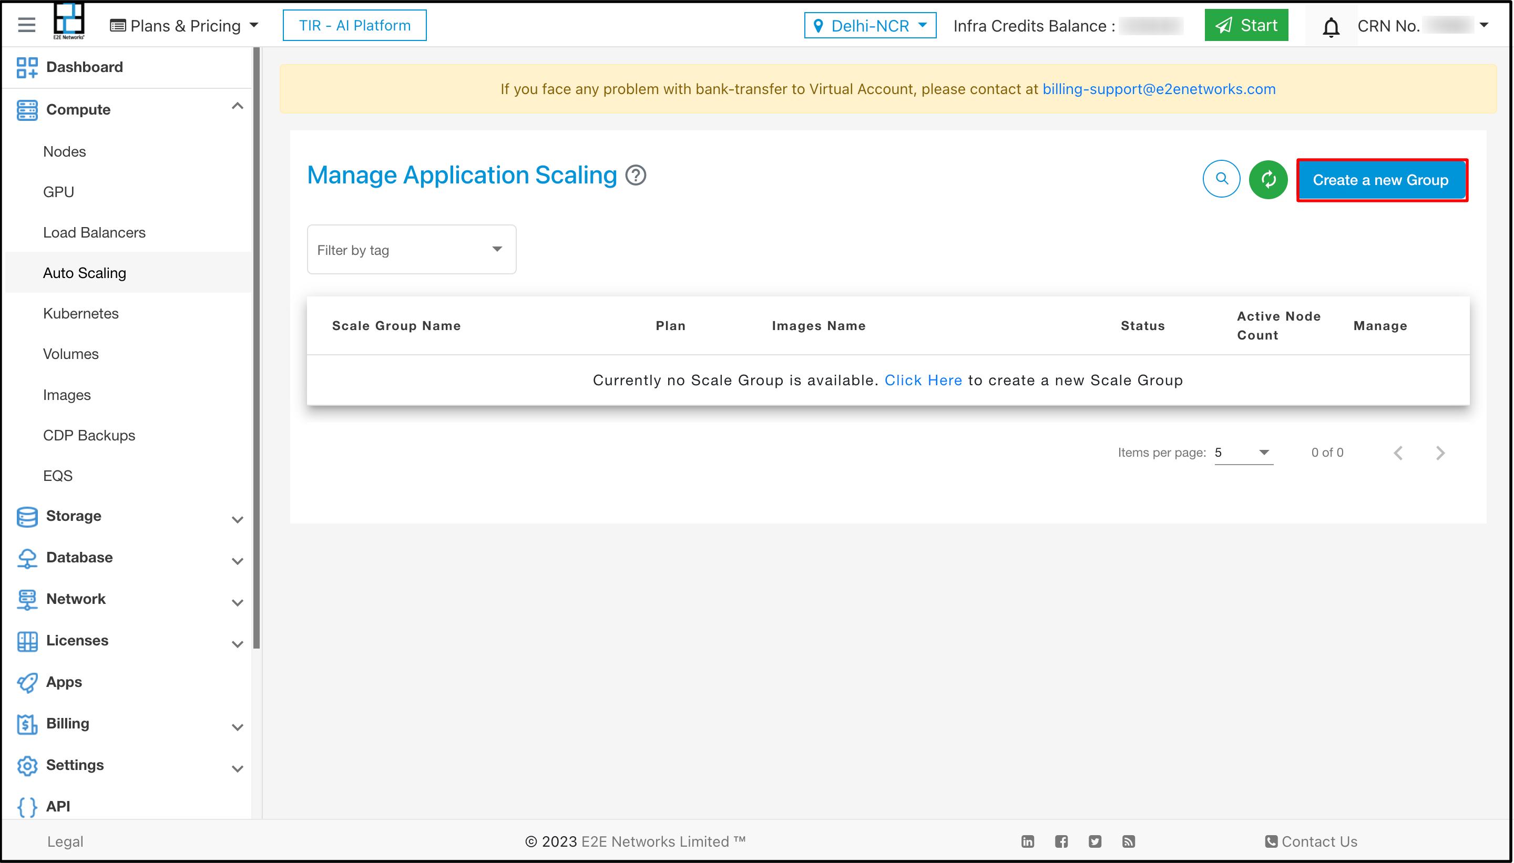Open RSS feed icon in footer
Viewport: 1514px width, 863px height.
tap(1128, 841)
